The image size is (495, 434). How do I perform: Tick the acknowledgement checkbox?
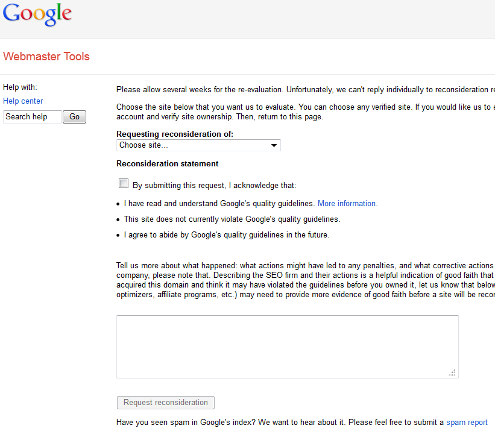(x=123, y=183)
